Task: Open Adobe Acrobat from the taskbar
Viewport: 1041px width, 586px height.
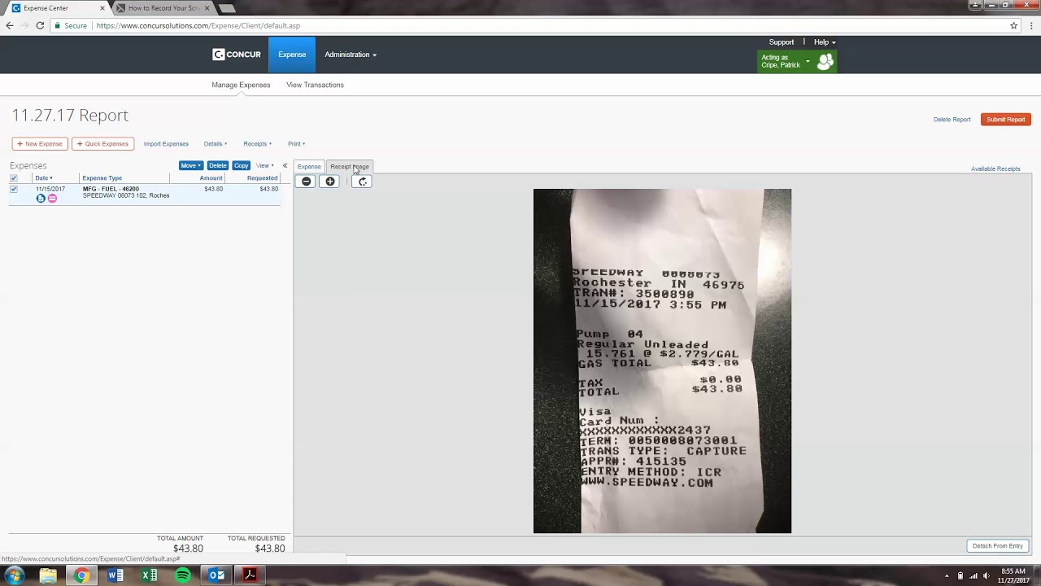Action: [x=250, y=575]
